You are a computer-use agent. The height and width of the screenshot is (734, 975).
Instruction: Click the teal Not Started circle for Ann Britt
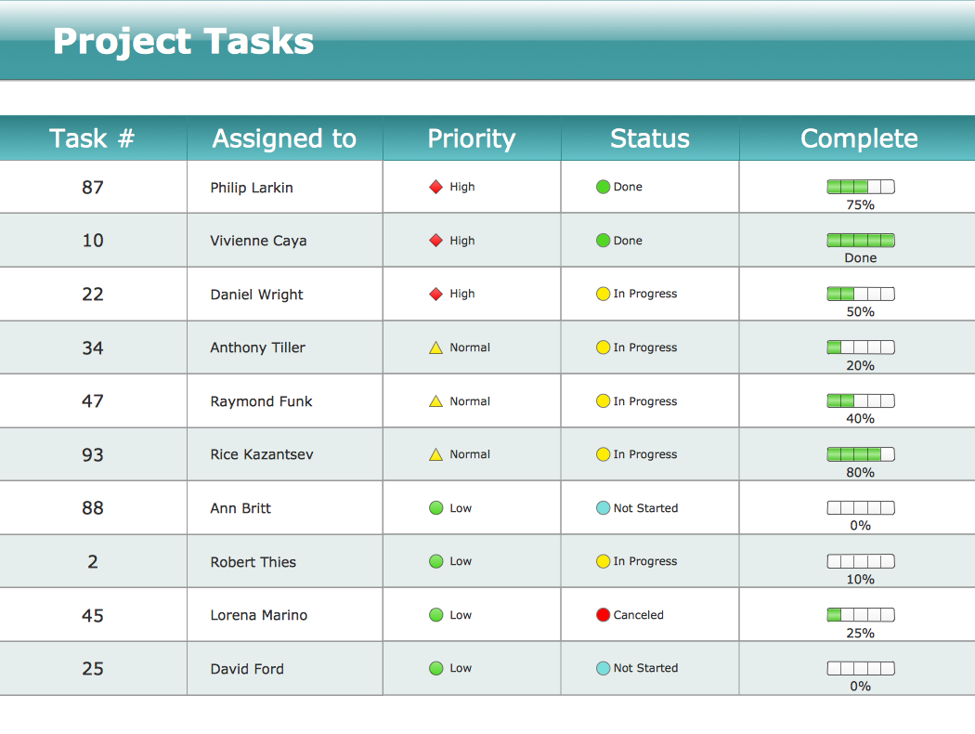click(x=603, y=508)
